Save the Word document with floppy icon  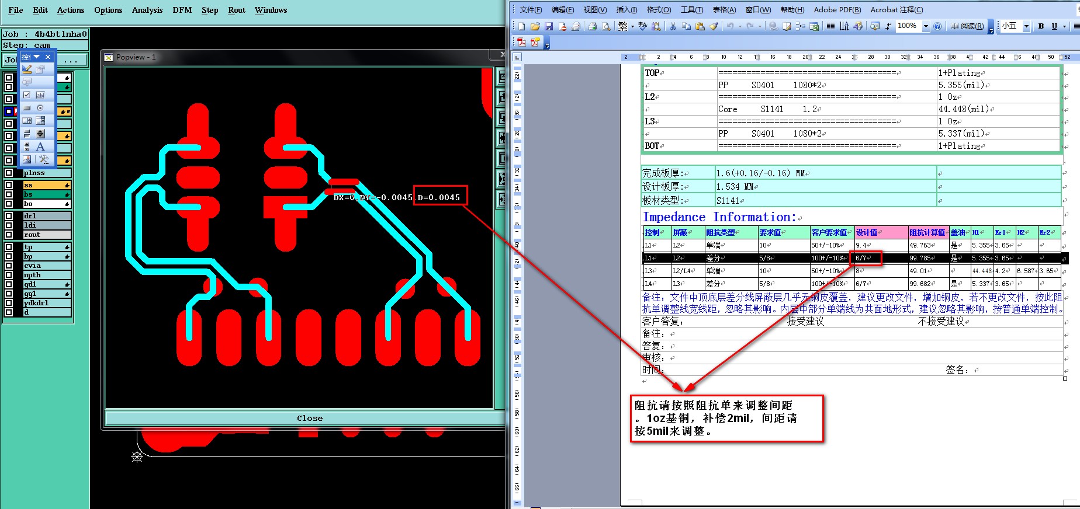549,26
